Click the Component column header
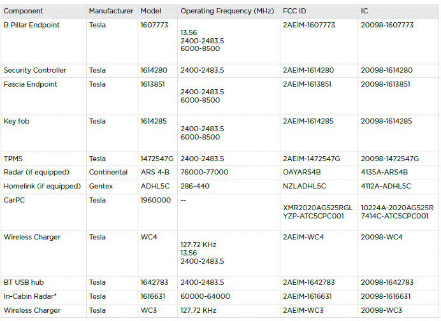Image resolution: width=441 pixels, height=321 pixels. [24, 11]
